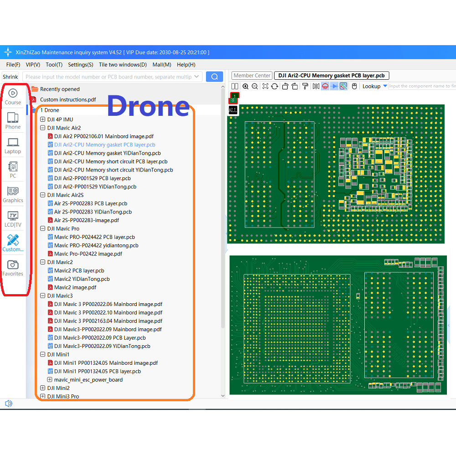Open Custom instructions.pdf

[68, 99]
